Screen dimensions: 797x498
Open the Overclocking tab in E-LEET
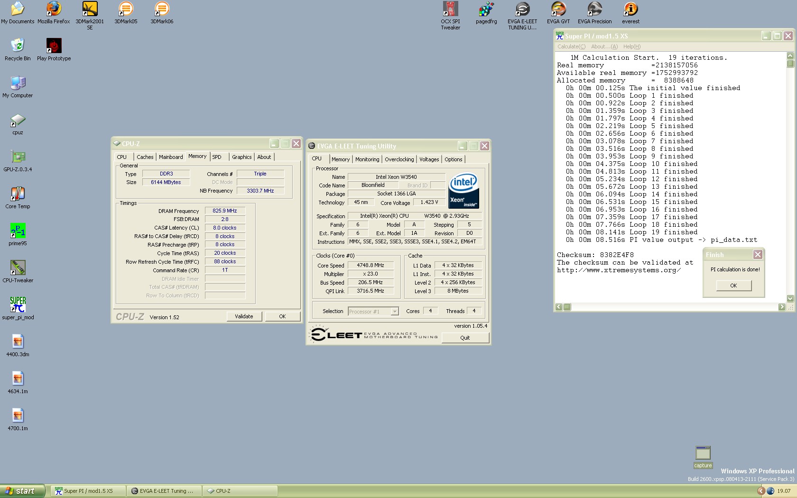[399, 159]
